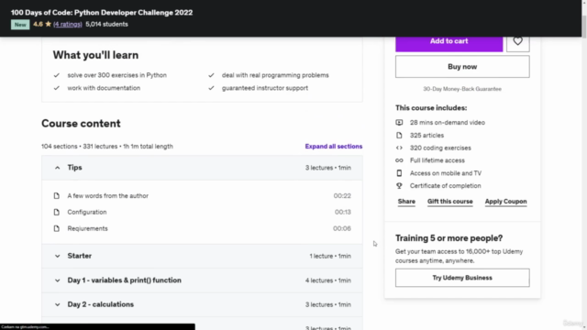Screen dimensions: 587x330
Task: Click 'Certificate of completion' text
Action: pos(445,186)
